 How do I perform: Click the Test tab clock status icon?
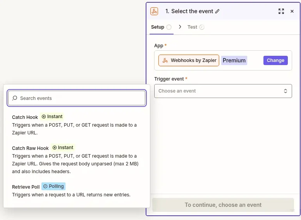click(202, 27)
